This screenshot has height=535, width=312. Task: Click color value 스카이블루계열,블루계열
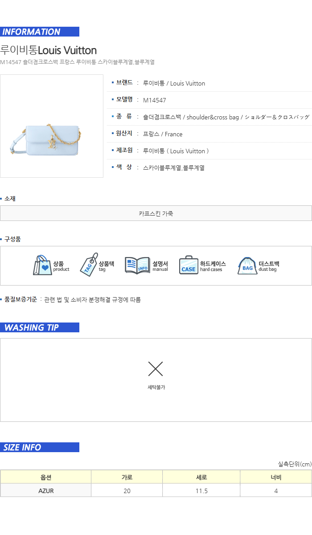pyautogui.click(x=174, y=168)
